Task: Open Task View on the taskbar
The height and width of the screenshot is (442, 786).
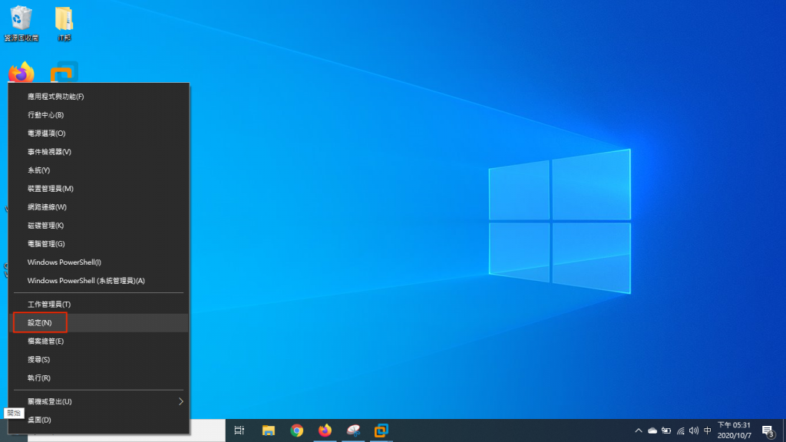Action: point(239,430)
